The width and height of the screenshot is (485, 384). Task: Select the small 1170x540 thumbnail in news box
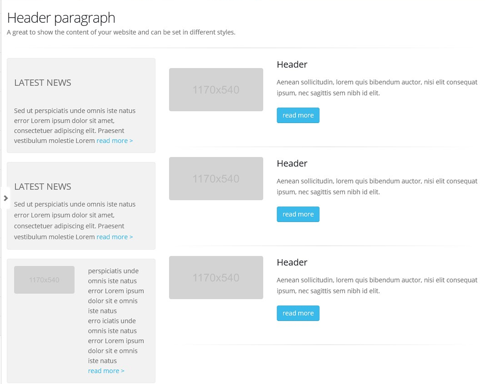pos(44,280)
